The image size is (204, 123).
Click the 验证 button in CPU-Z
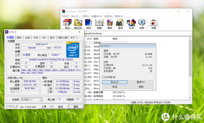[61, 107]
